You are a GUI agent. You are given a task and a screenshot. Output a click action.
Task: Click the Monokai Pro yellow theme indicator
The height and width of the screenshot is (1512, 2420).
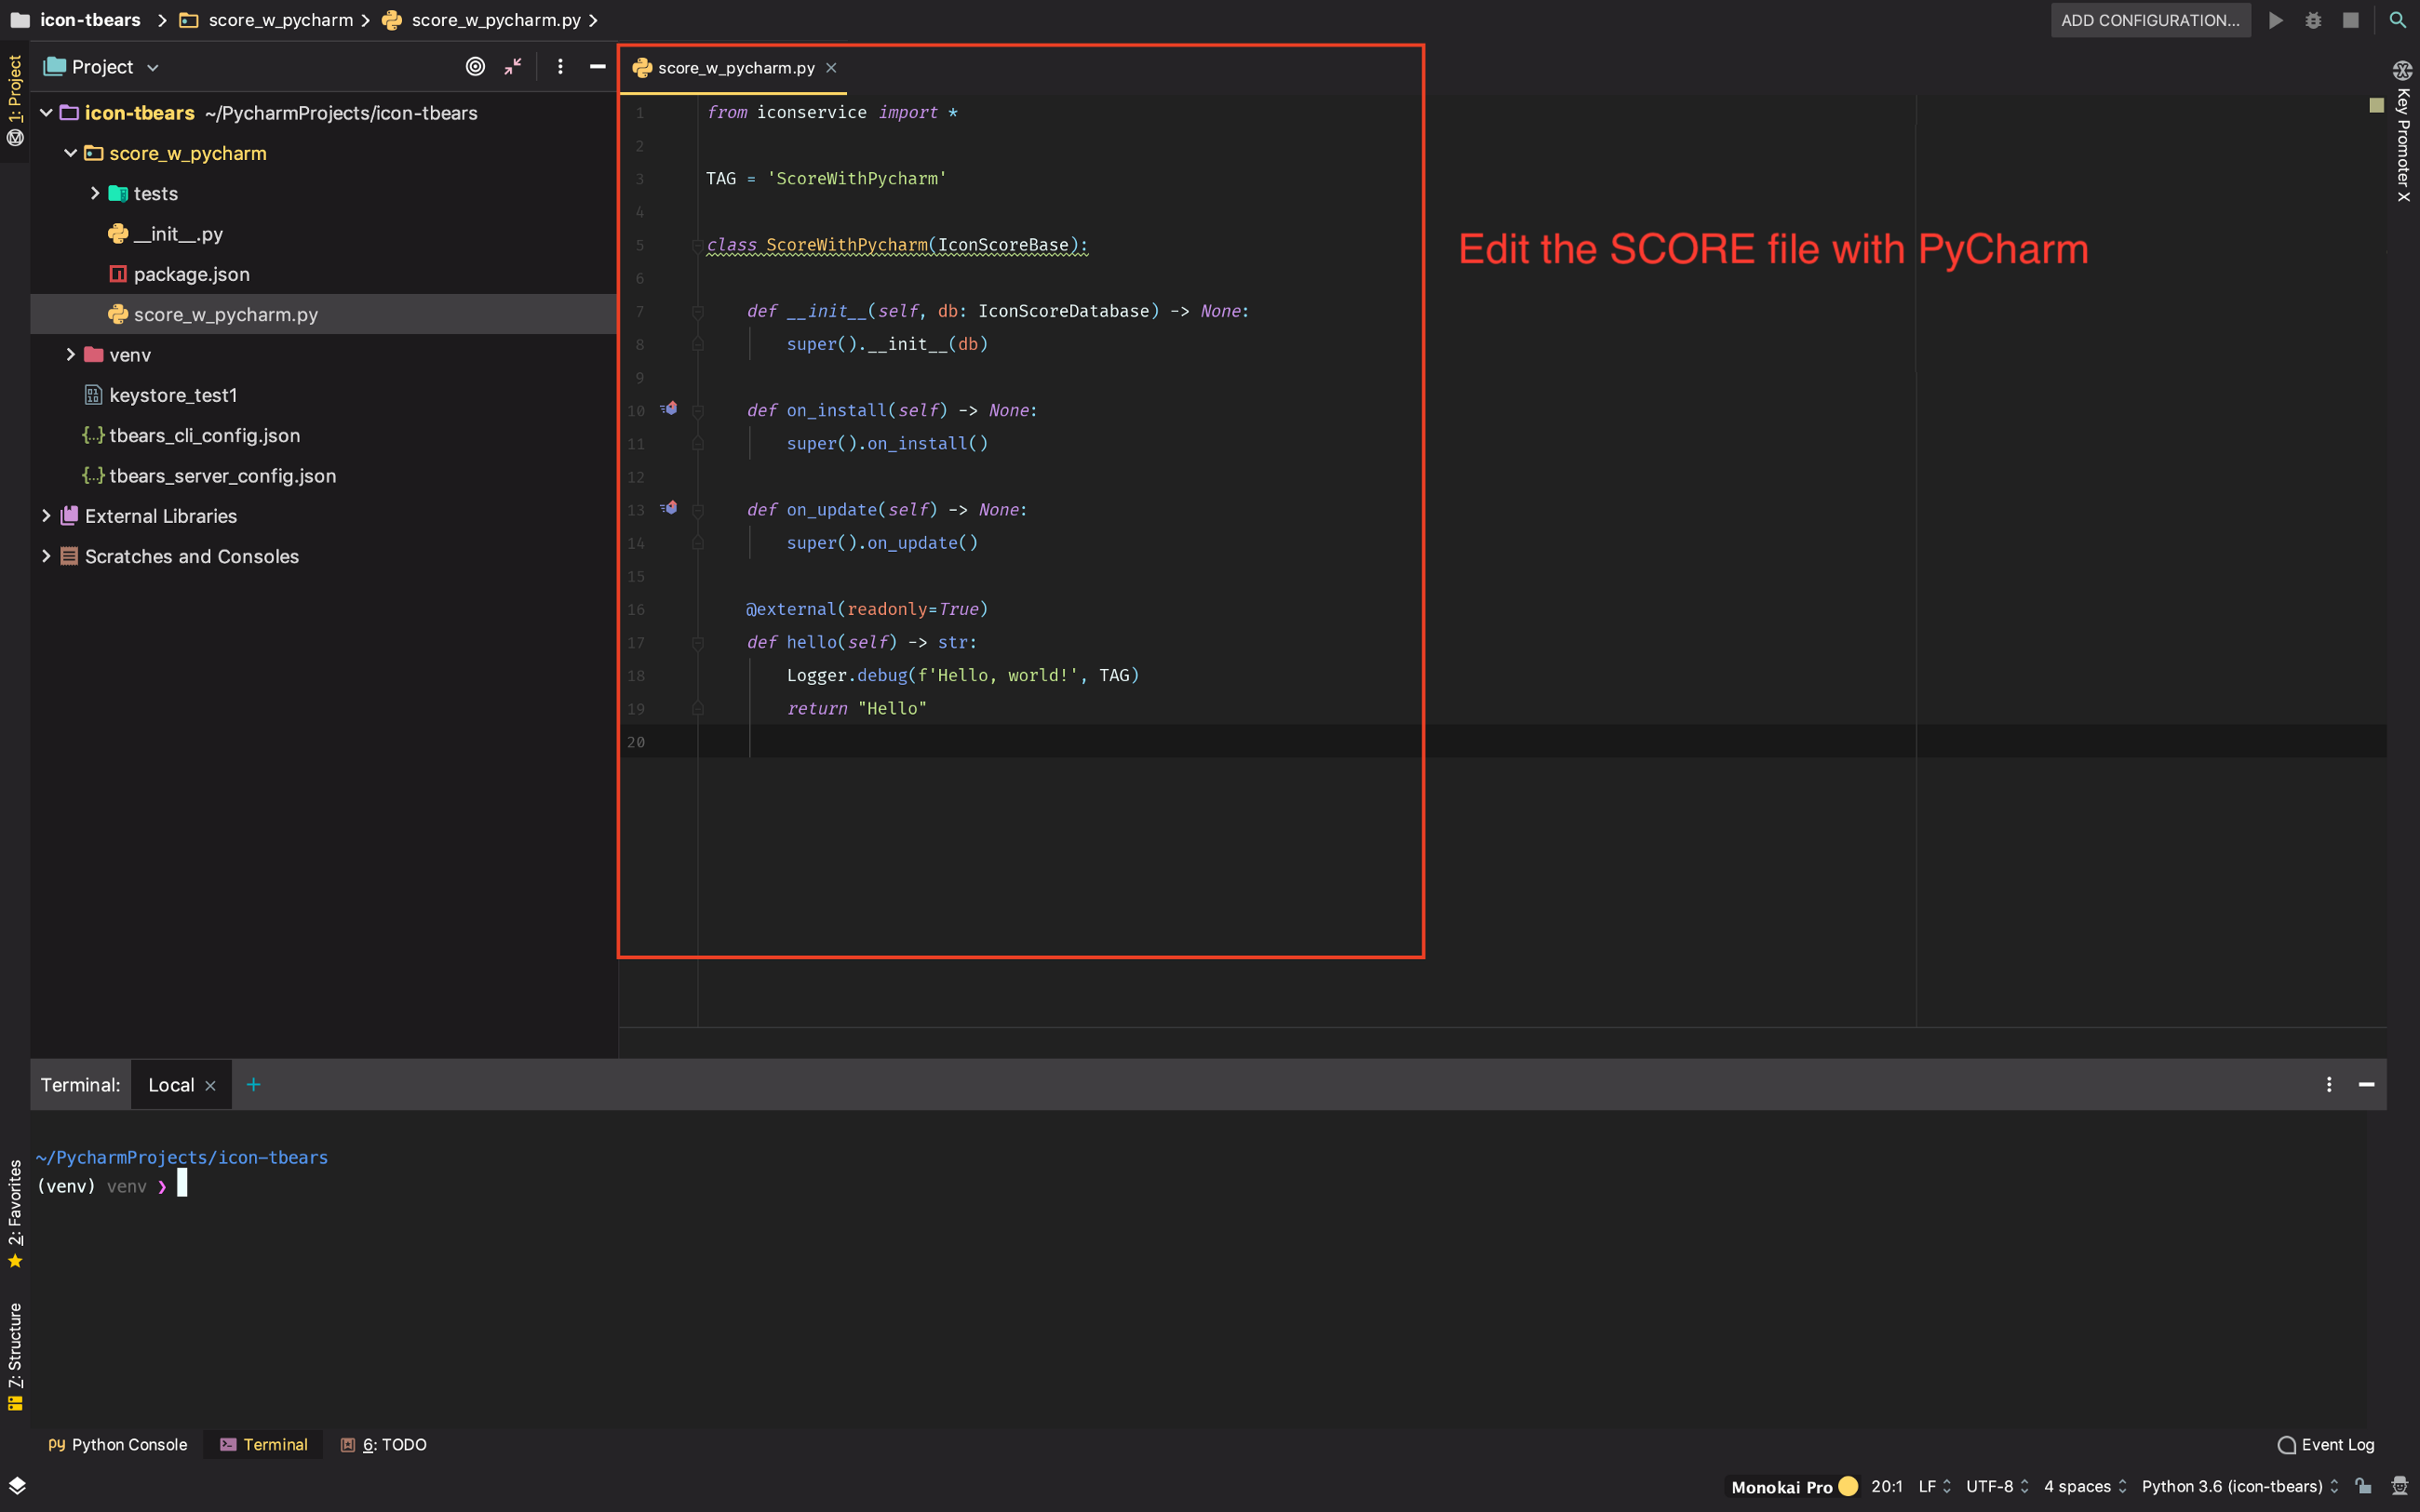tap(1848, 1486)
